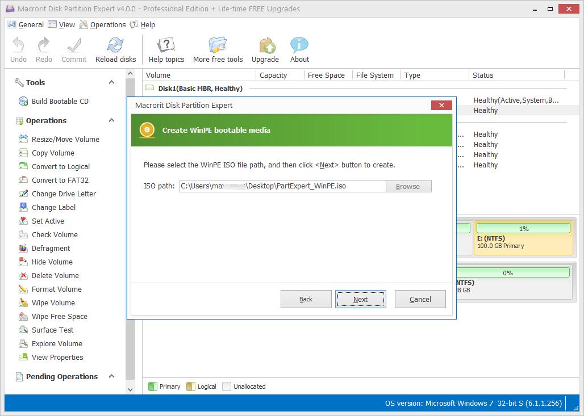Select the Defragment tool
This screenshot has height=416, width=584.
(50, 248)
